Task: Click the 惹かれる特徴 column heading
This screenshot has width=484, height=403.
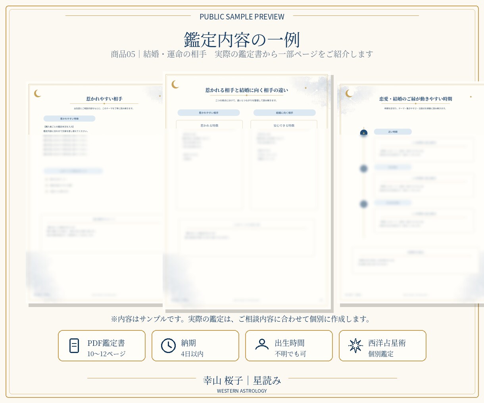Action: [x=209, y=125]
